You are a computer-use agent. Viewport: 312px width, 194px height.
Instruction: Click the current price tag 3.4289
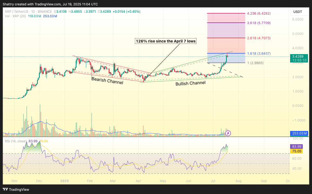(298, 57)
